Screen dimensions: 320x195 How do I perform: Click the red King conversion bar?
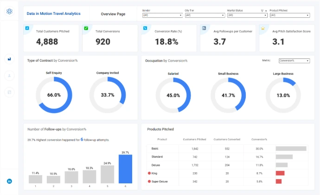tap(280, 173)
